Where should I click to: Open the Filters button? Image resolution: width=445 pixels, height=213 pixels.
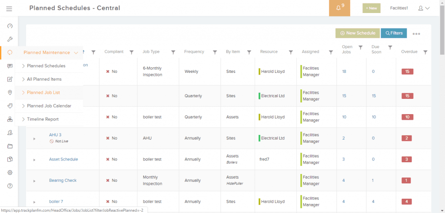394,33
